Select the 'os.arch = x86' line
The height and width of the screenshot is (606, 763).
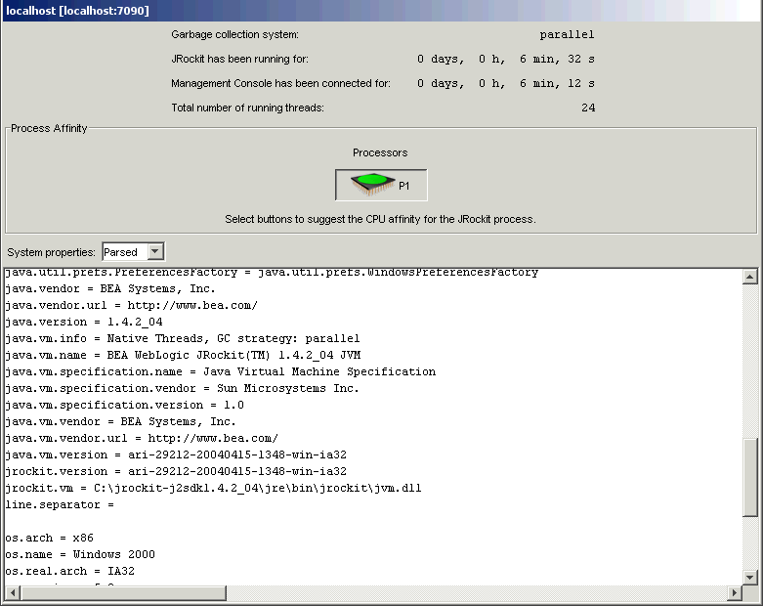point(49,538)
